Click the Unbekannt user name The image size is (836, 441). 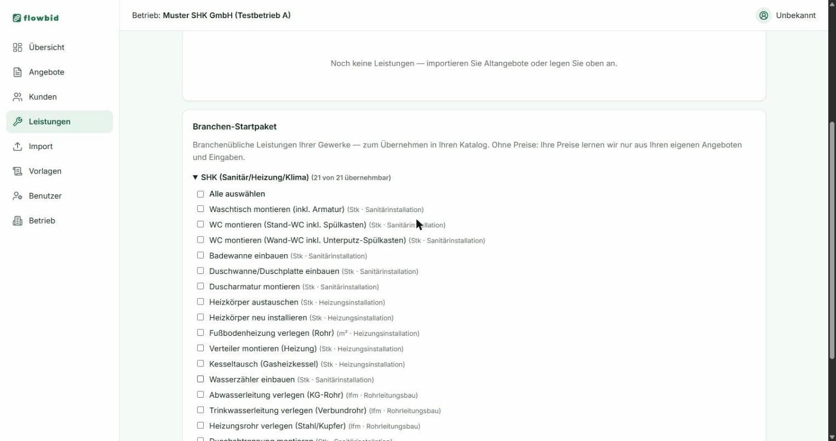(x=795, y=15)
